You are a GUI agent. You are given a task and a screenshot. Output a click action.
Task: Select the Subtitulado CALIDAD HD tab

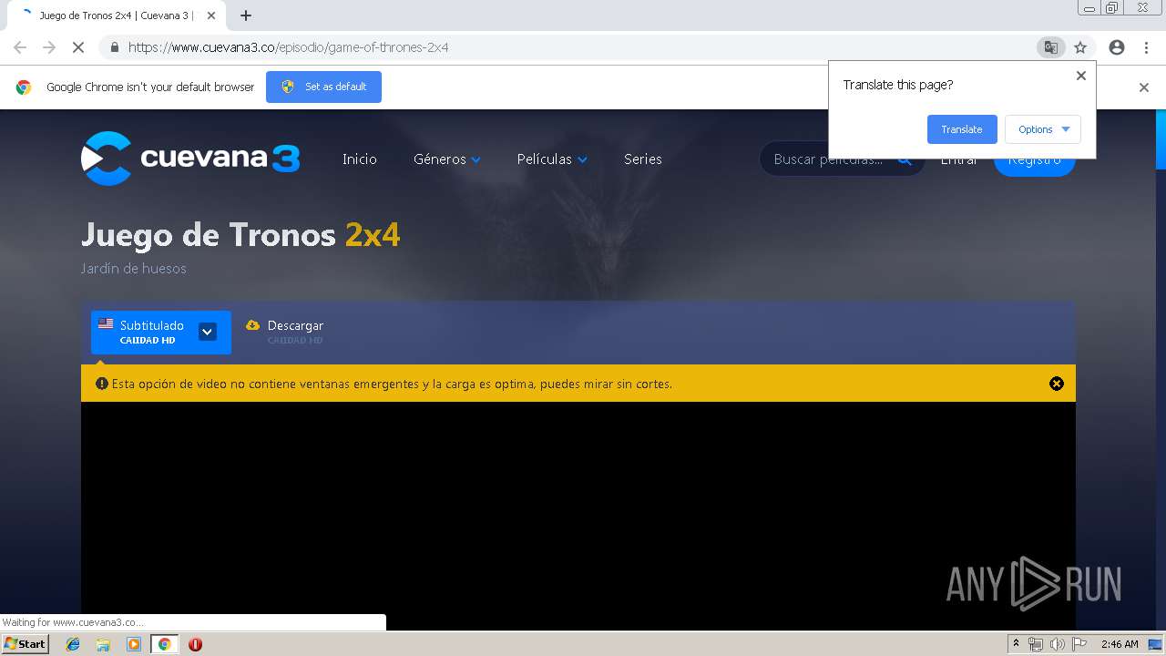[x=161, y=332]
